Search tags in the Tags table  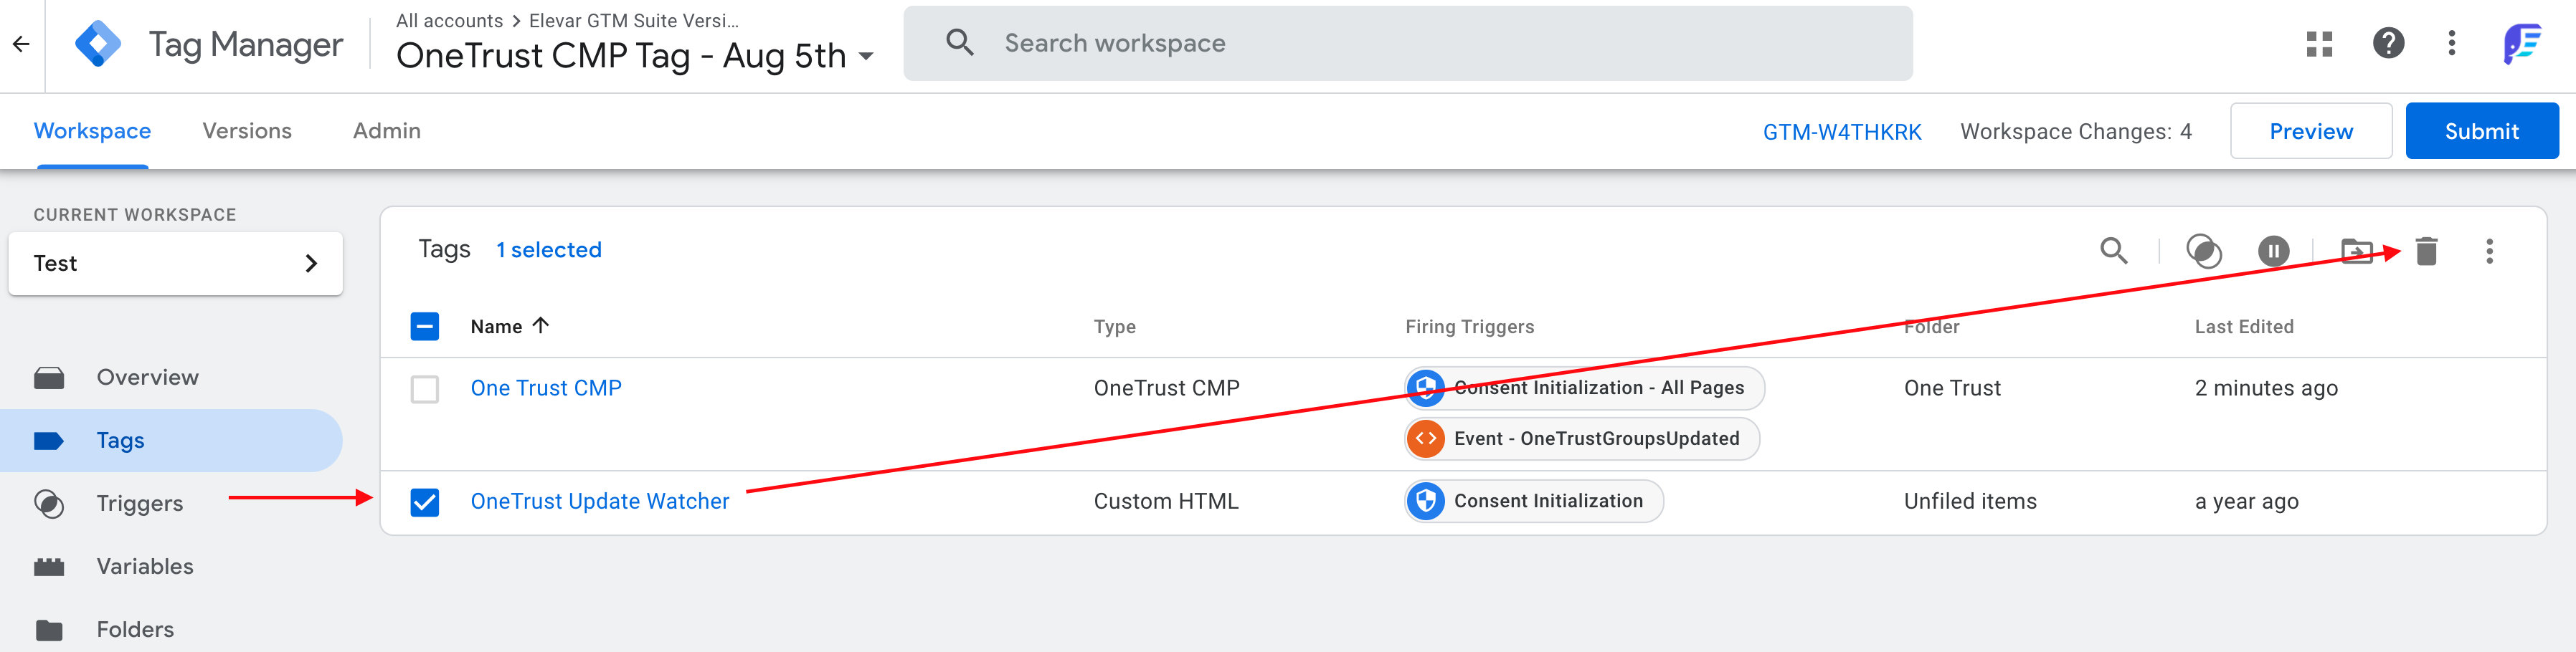pyautogui.click(x=2113, y=251)
